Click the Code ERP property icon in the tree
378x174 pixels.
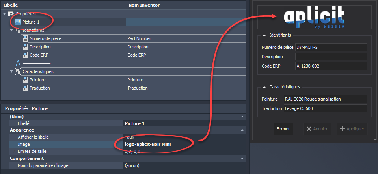[x=25, y=55]
